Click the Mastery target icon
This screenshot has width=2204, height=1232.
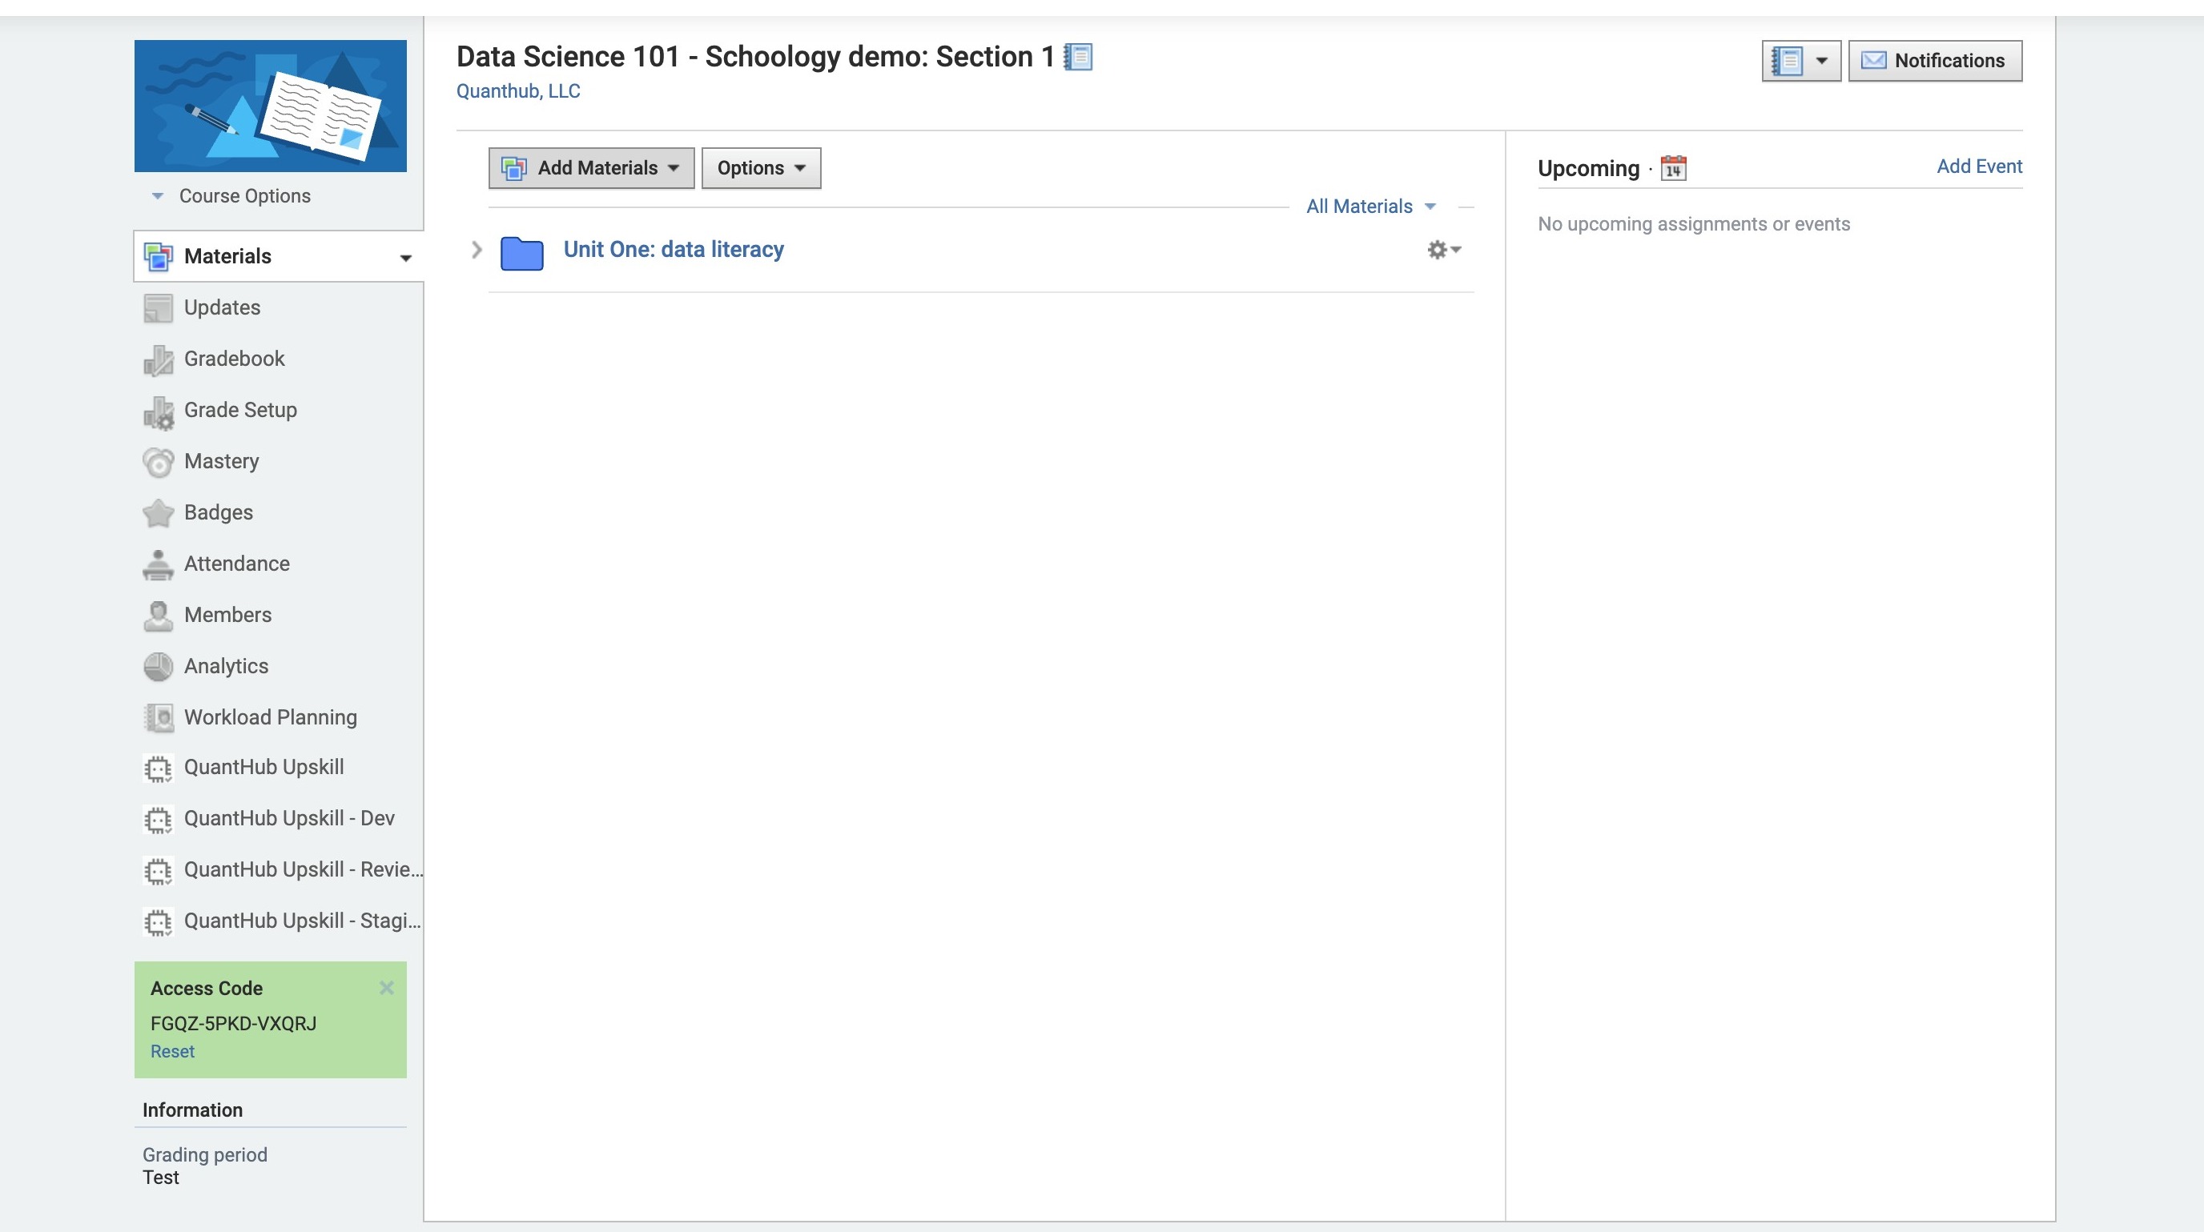coord(159,463)
